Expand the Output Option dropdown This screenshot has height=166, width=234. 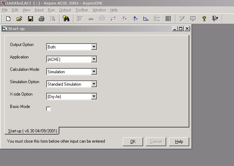[x=94, y=47]
